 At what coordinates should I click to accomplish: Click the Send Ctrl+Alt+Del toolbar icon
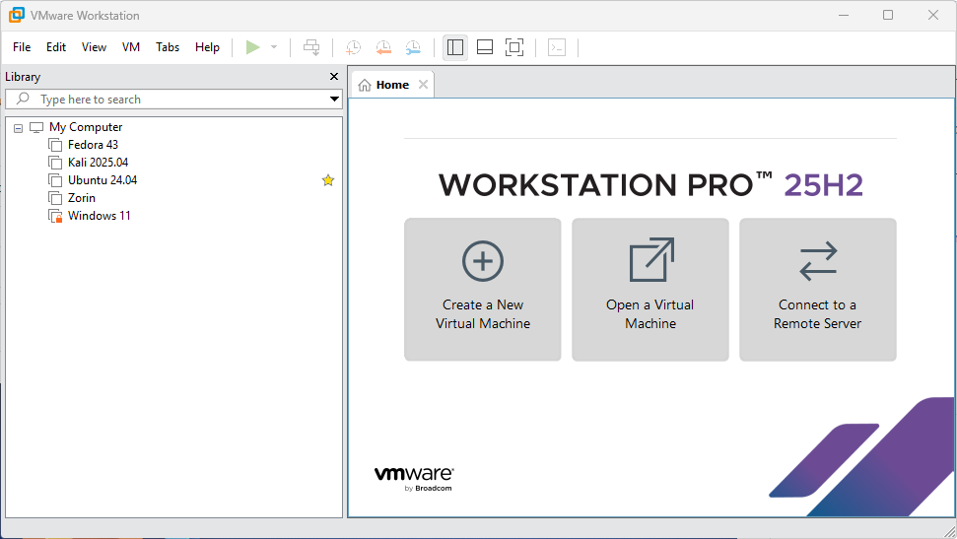(311, 47)
